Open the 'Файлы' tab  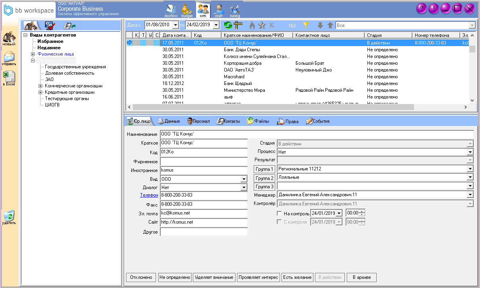tap(258, 121)
